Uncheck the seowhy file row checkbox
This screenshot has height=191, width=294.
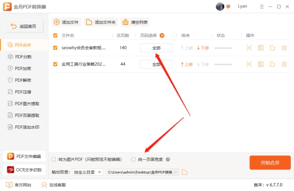point(55,48)
